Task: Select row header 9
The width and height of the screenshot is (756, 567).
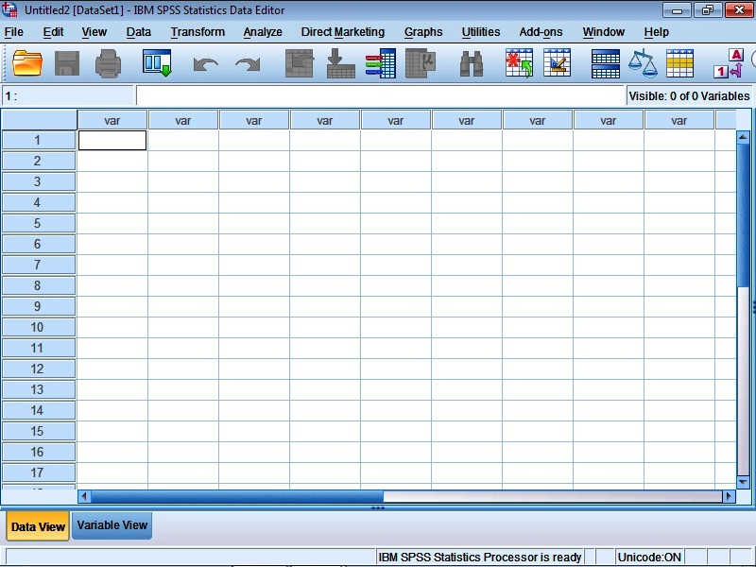Action: click(39, 306)
